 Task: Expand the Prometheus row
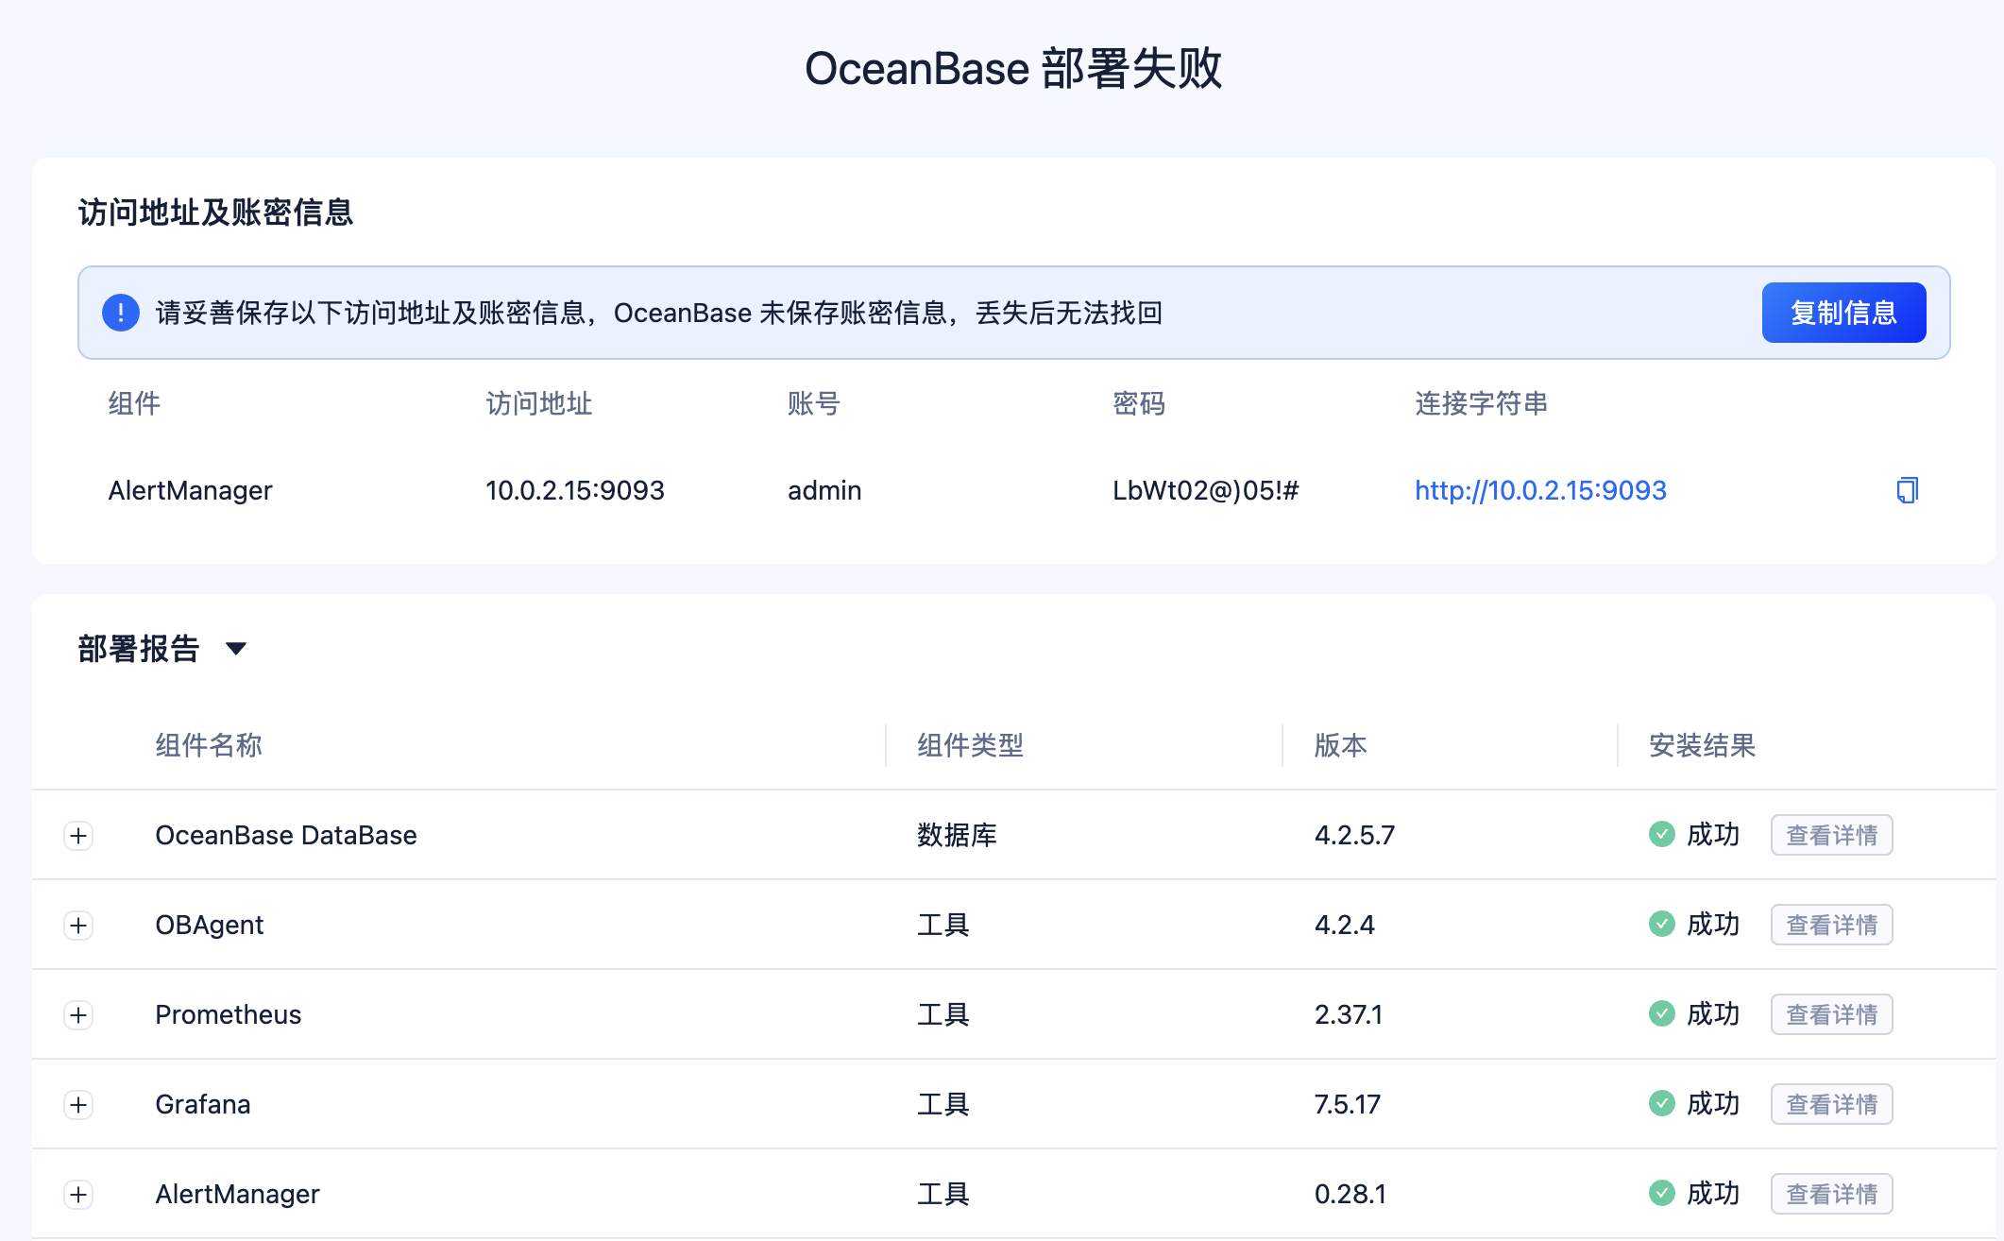[78, 1015]
